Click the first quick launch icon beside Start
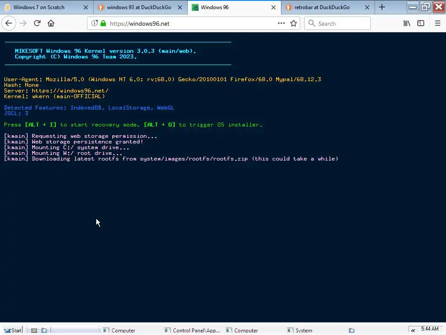The image size is (446, 335). [34, 330]
